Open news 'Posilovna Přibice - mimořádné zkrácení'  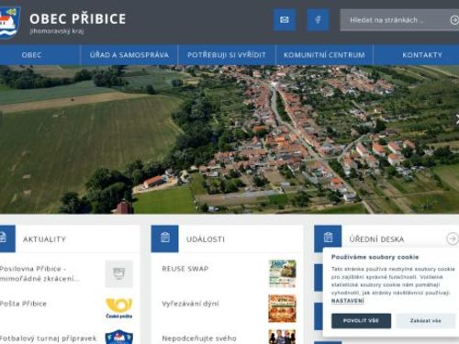click(39, 273)
